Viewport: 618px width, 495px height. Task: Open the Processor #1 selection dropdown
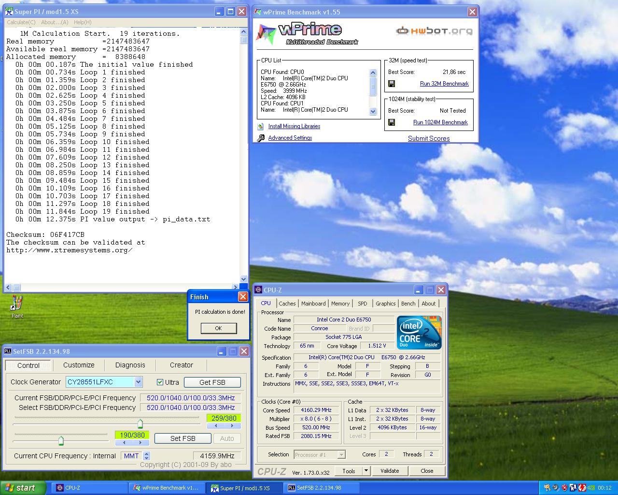point(341,455)
